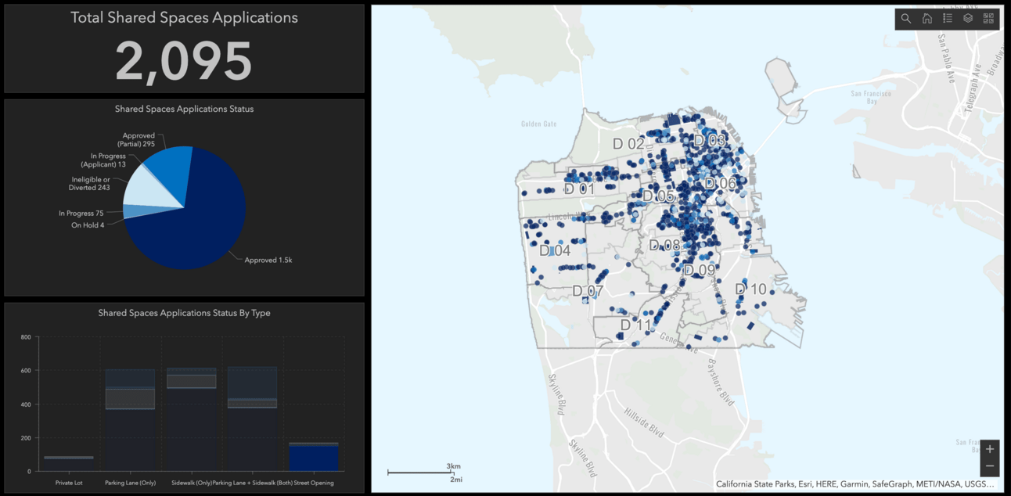This screenshot has width=1011, height=496.
Task: Click the Golden Gate map label
Action: (x=539, y=124)
